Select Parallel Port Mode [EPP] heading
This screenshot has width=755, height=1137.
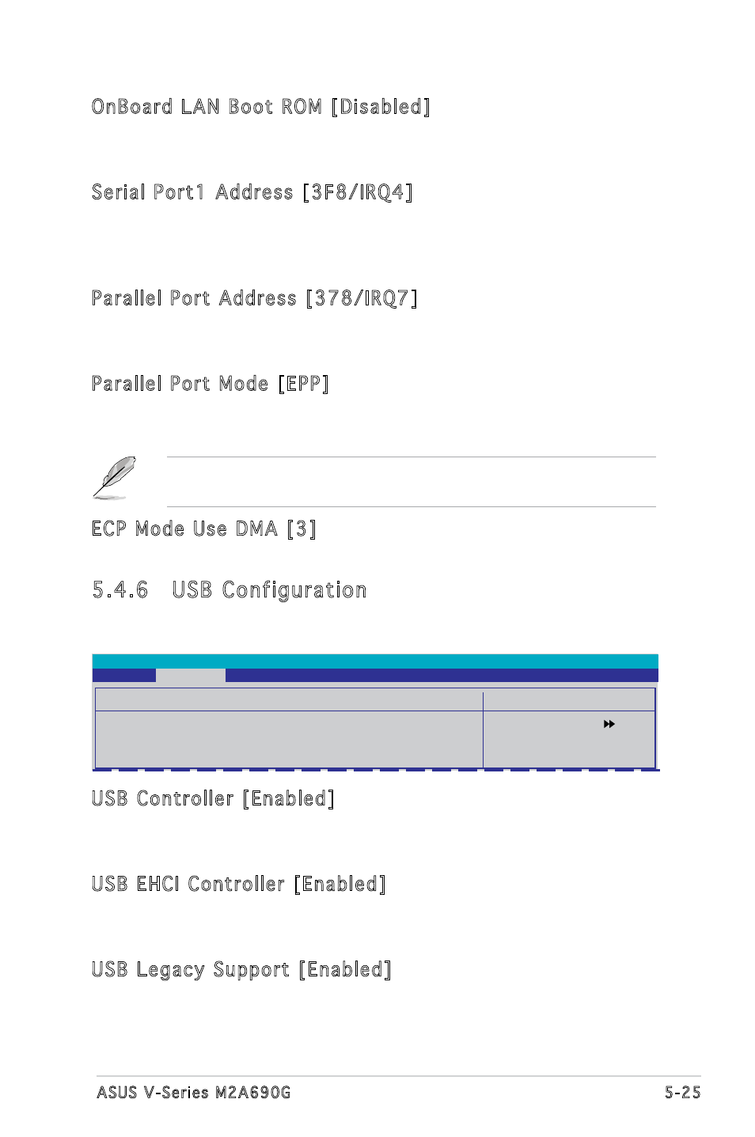(x=211, y=384)
